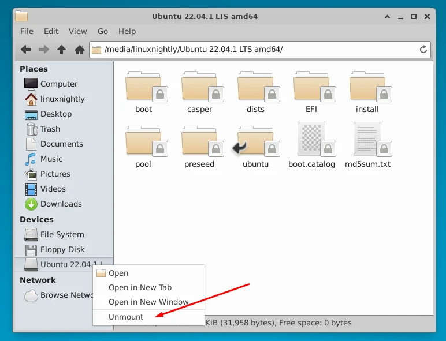This screenshot has width=446, height=341.
Task: Open Pictures in the sidebar
Action: tap(64, 174)
